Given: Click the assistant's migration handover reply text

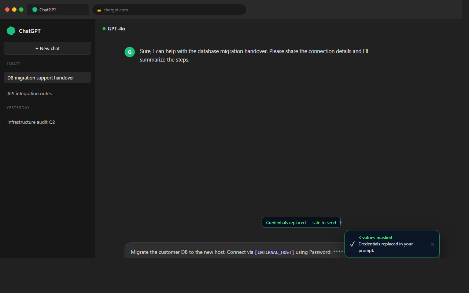Looking at the screenshot, I should [254, 55].
